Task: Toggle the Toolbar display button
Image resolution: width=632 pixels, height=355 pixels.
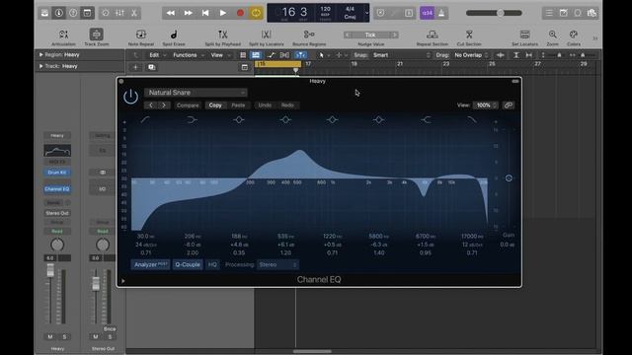Action: 87,13
